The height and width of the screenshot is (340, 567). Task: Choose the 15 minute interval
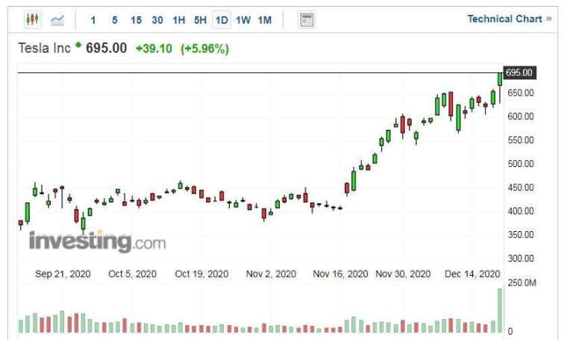pyautogui.click(x=136, y=20)
